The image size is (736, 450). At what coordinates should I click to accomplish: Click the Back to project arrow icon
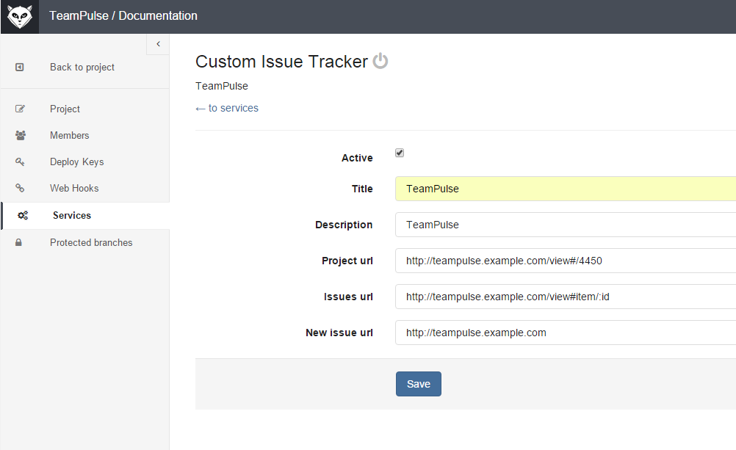tap(19, 67)
